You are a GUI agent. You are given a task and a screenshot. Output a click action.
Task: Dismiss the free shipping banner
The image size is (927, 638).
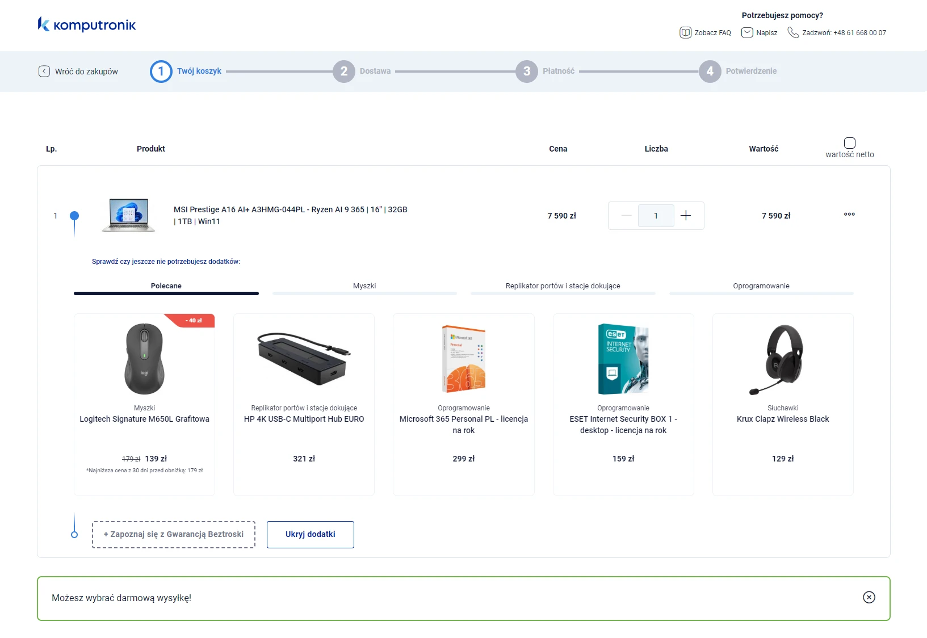point(869,598)
